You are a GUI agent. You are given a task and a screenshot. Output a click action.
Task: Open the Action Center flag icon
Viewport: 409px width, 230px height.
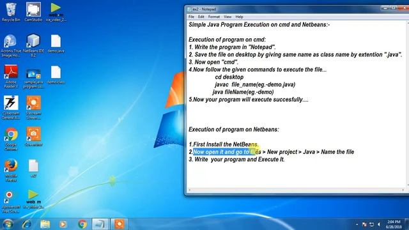tap(364, 224)
